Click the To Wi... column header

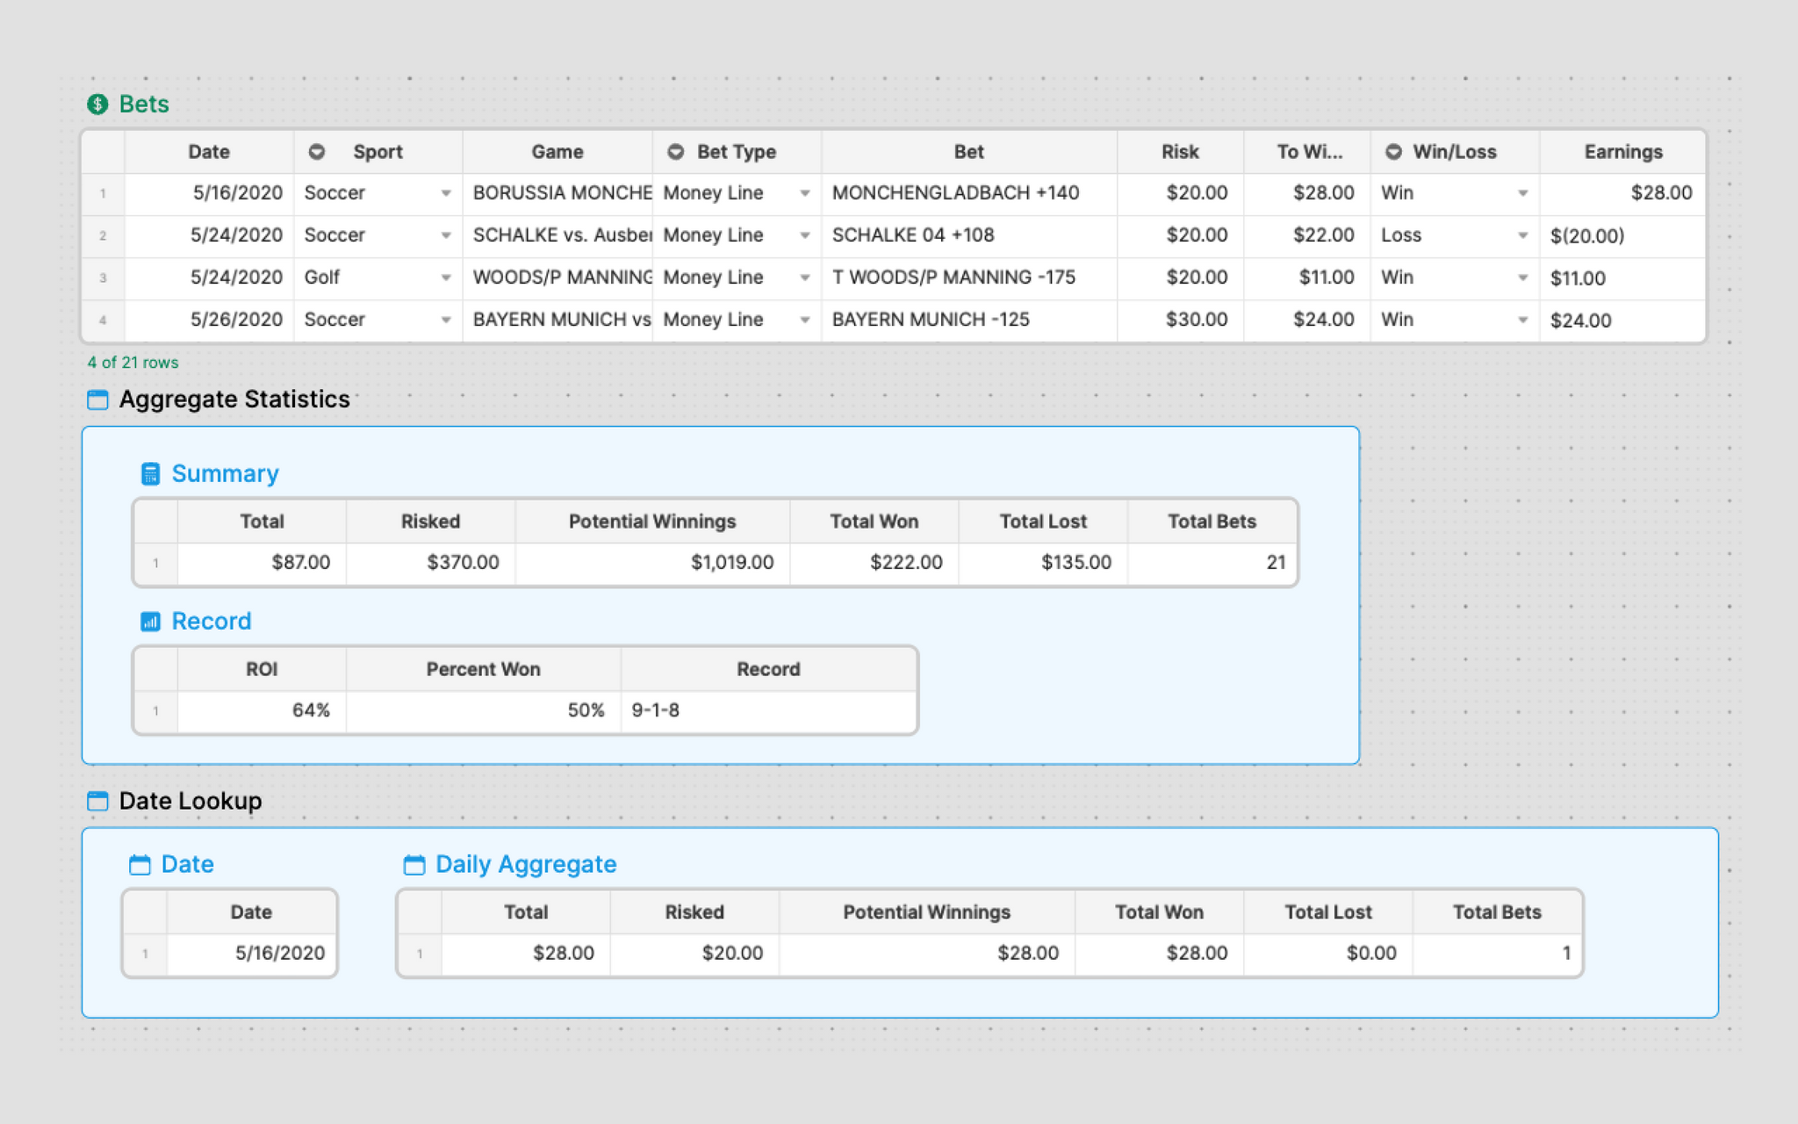tap(1307, 152)
